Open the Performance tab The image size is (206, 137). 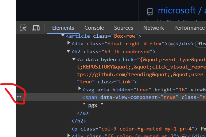(x=189, y=28)
